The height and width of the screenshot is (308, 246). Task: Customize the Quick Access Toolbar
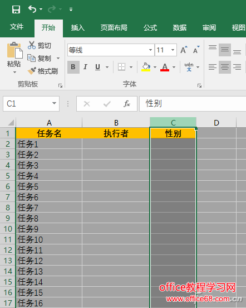coord(71,9)
